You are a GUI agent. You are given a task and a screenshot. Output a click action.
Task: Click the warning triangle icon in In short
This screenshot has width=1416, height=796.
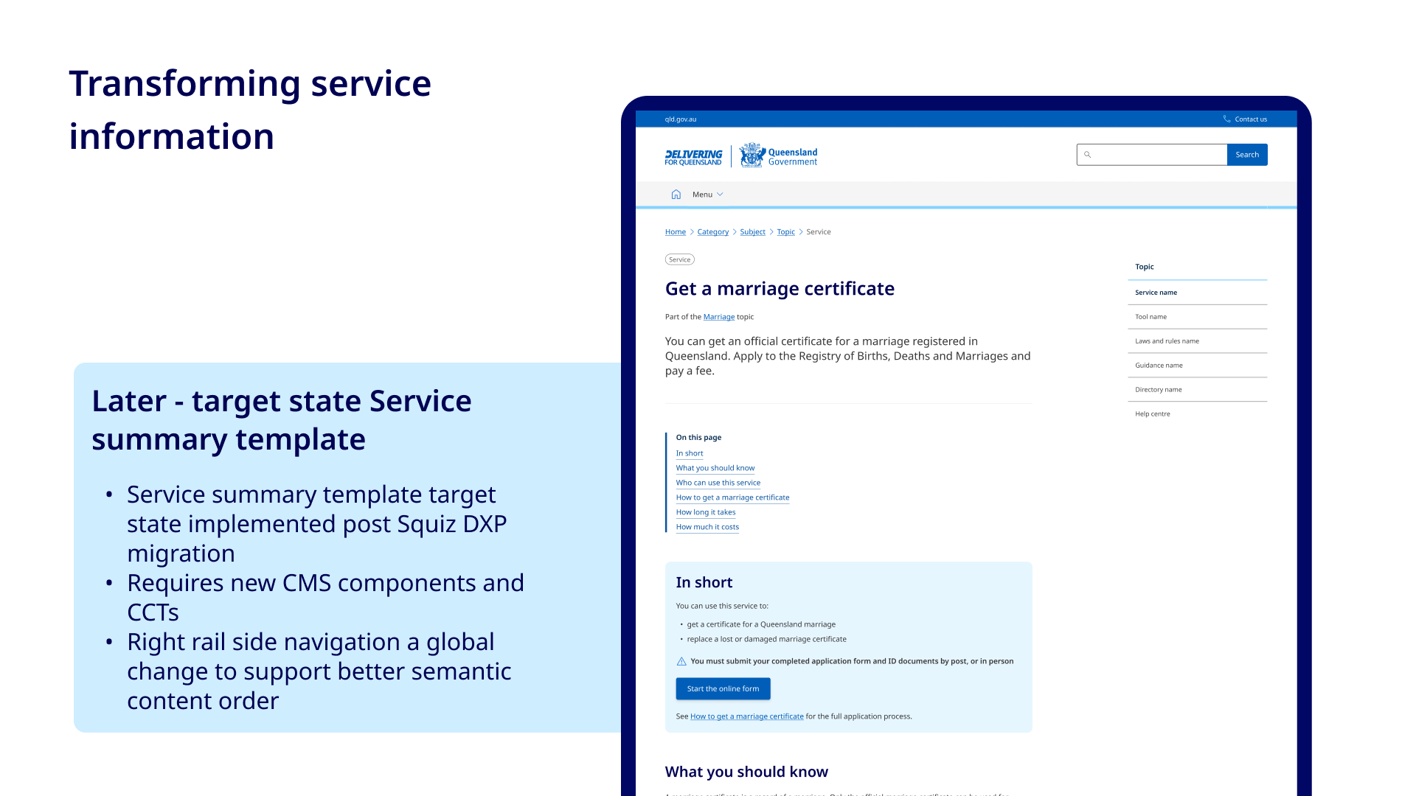click(x=681, y=662)
